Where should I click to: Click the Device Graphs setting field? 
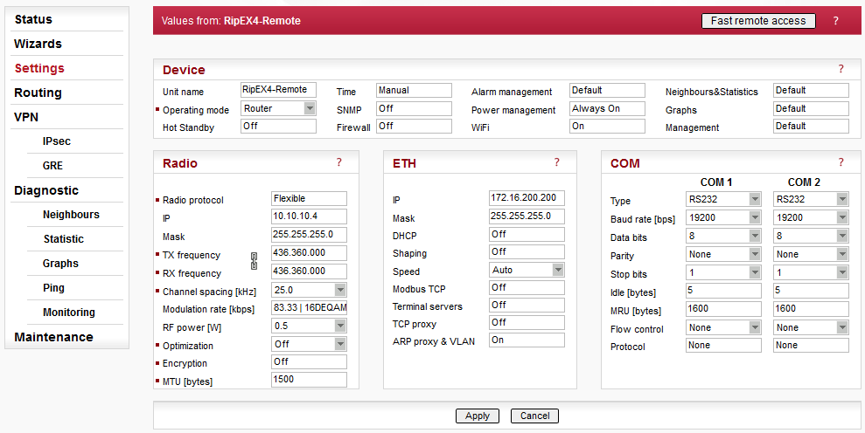(811, 108)
